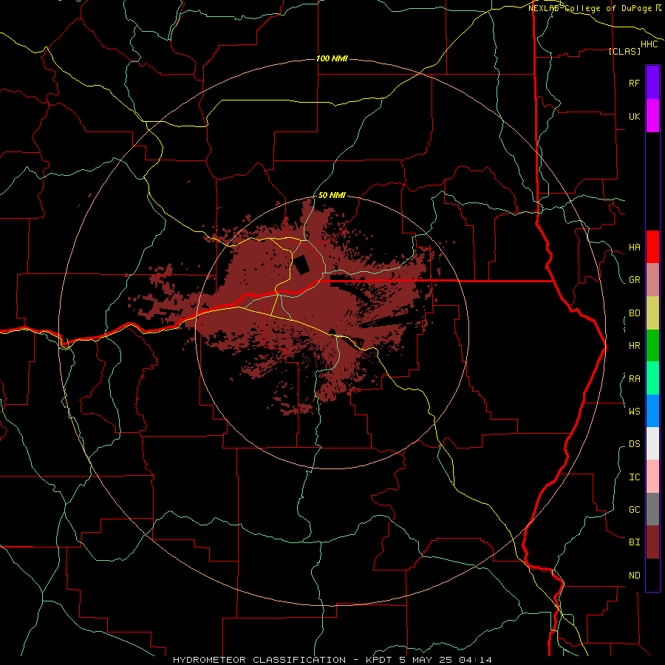This screenshot has height=665, width=665.
Task: Click the HHC product code label
Action: tap(649, 44)
